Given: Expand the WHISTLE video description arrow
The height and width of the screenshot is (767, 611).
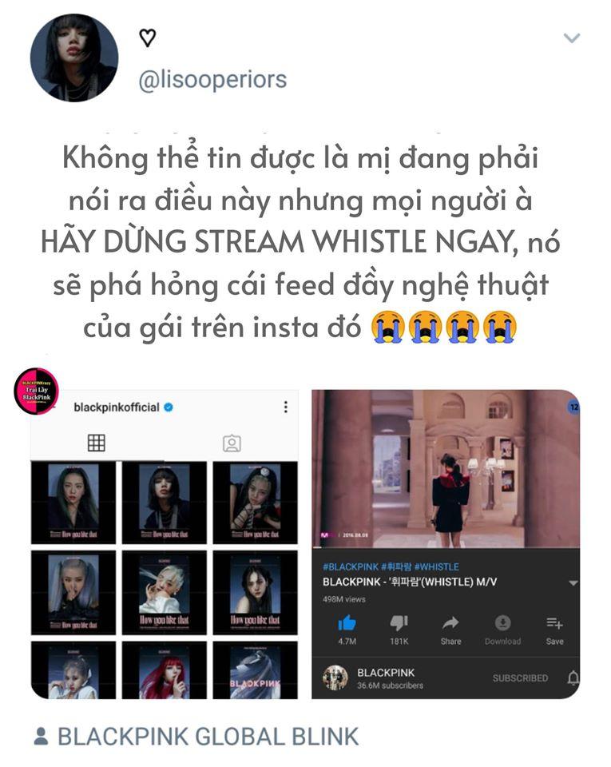Looking at the screenshot, I should pyautogui.click(x=573, y=582).
